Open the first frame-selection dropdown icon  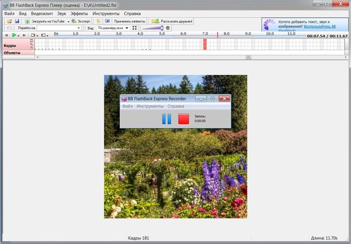34,35
